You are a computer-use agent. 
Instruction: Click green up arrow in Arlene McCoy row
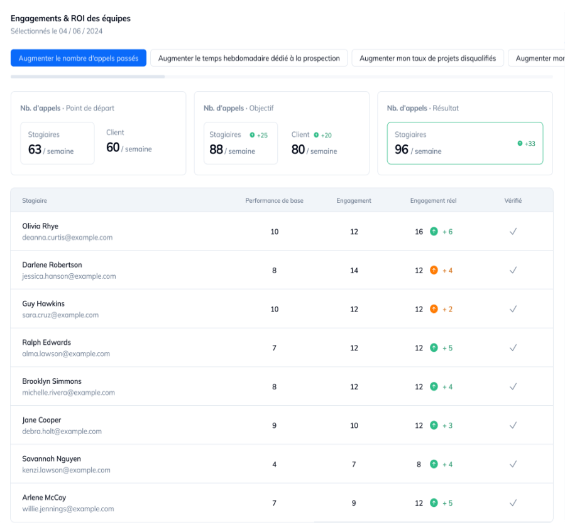tap(434, 503)
